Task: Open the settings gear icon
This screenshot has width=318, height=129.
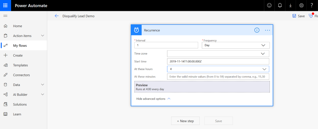Action: click(301, 6)
